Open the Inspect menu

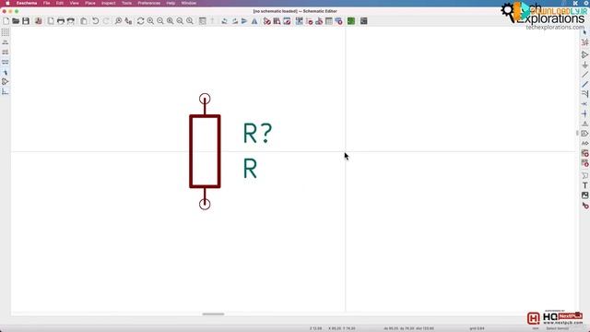[x=109, y=3]
